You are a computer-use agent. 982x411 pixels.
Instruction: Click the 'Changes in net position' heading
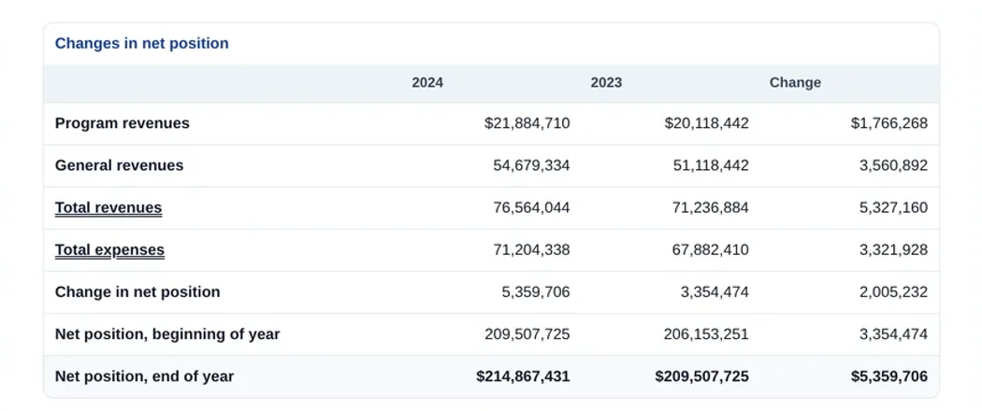pyautogui.click(x=141, y=43)
